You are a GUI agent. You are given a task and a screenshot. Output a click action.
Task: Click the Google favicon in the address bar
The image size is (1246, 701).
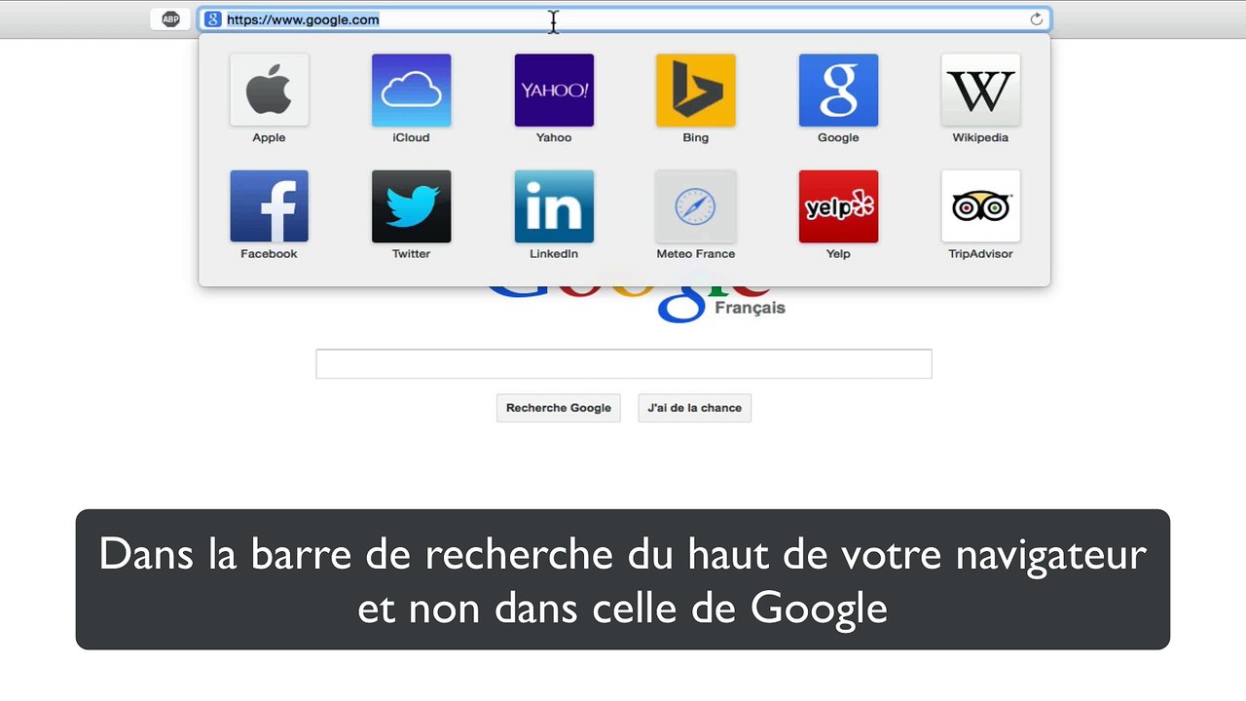[213, 19]
